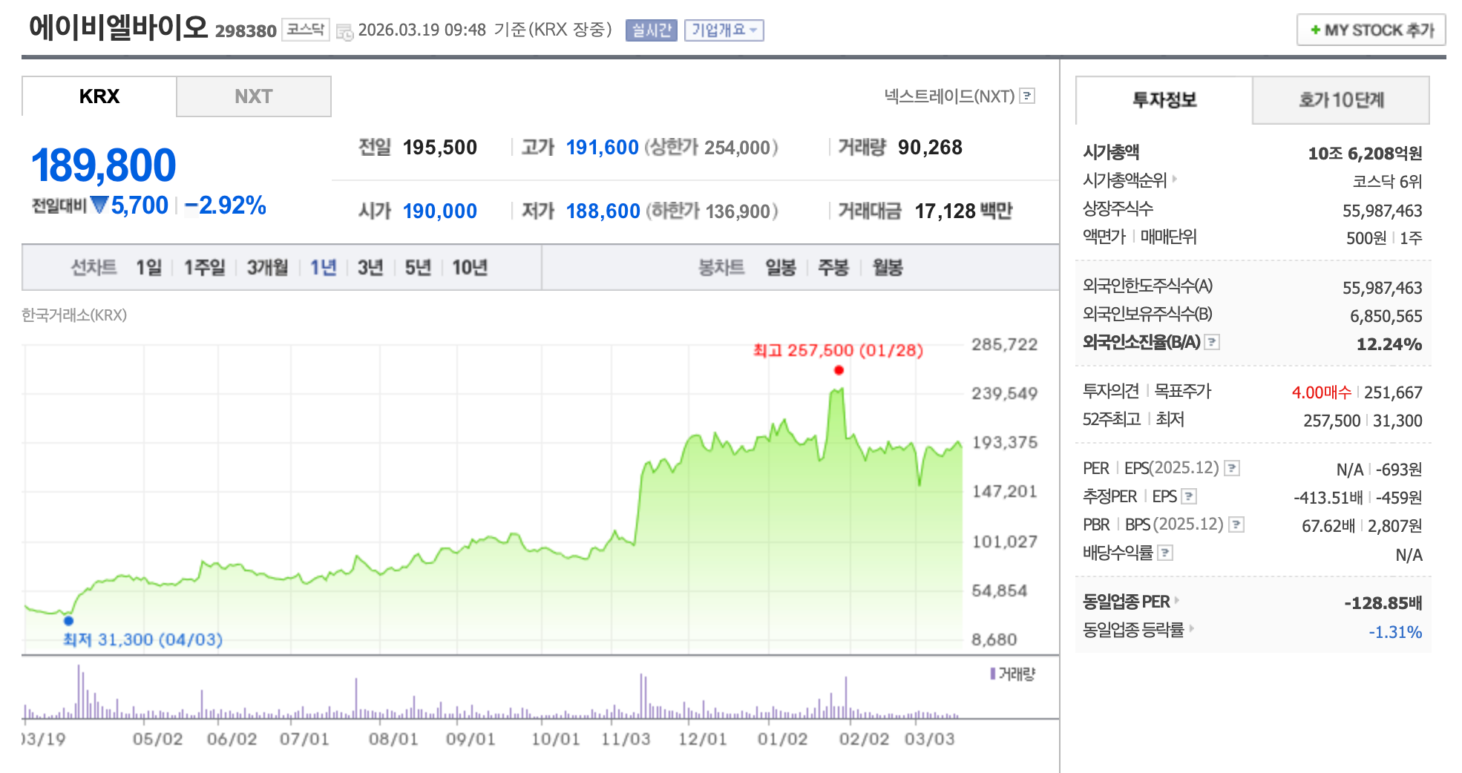Show the 3년 line chart

point(370,268)
